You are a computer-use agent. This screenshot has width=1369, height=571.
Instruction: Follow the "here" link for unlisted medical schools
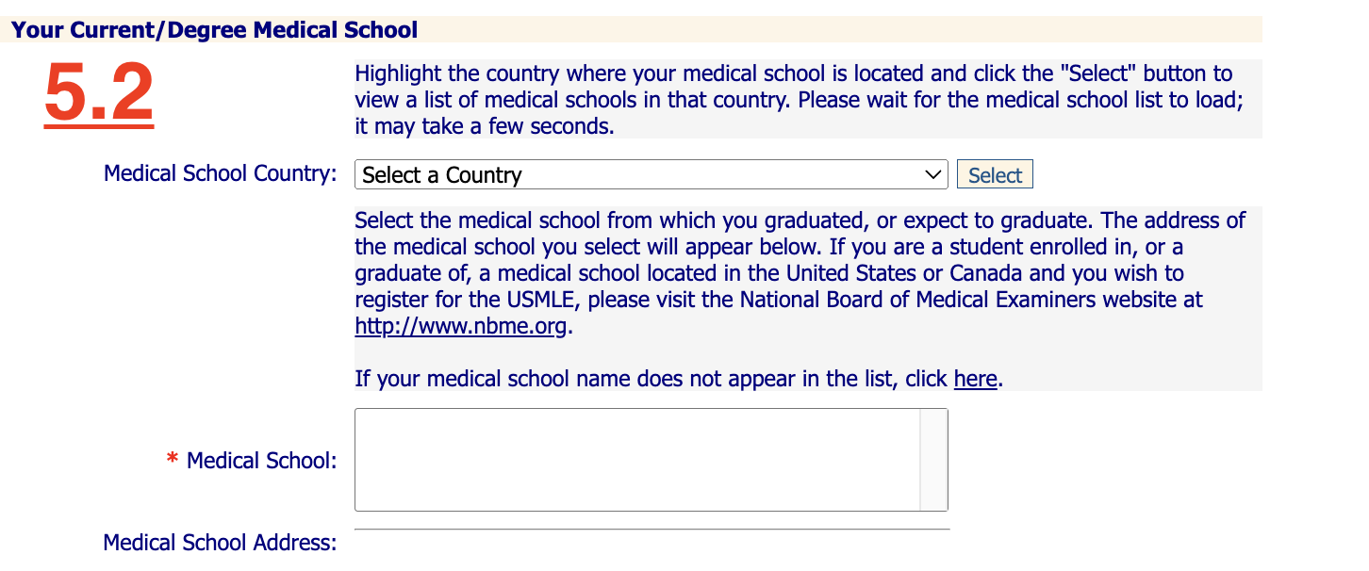[x=975, y=379]
